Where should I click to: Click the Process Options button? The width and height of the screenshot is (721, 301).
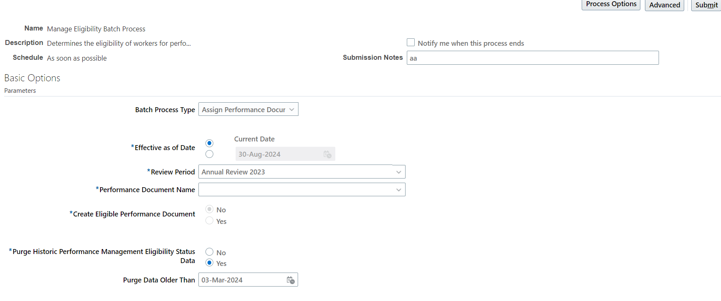[x=611, y=5]
